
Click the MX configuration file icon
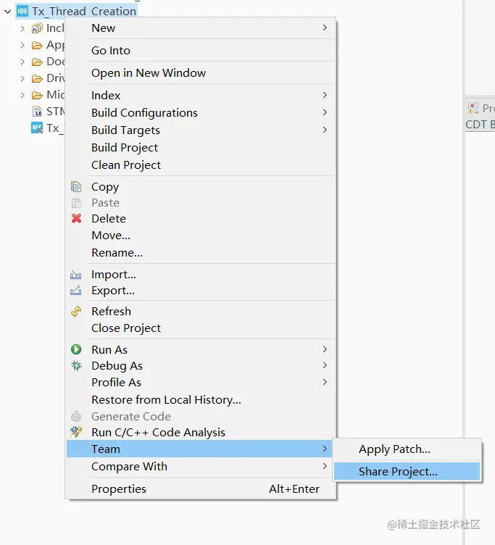click(37, 128)
